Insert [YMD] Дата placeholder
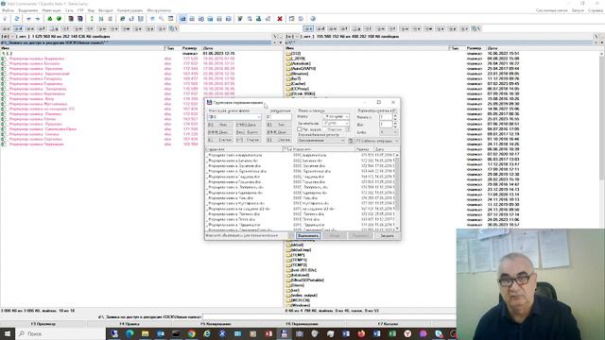The height and width of the screenshot is (340, 605). coord(248,125)
